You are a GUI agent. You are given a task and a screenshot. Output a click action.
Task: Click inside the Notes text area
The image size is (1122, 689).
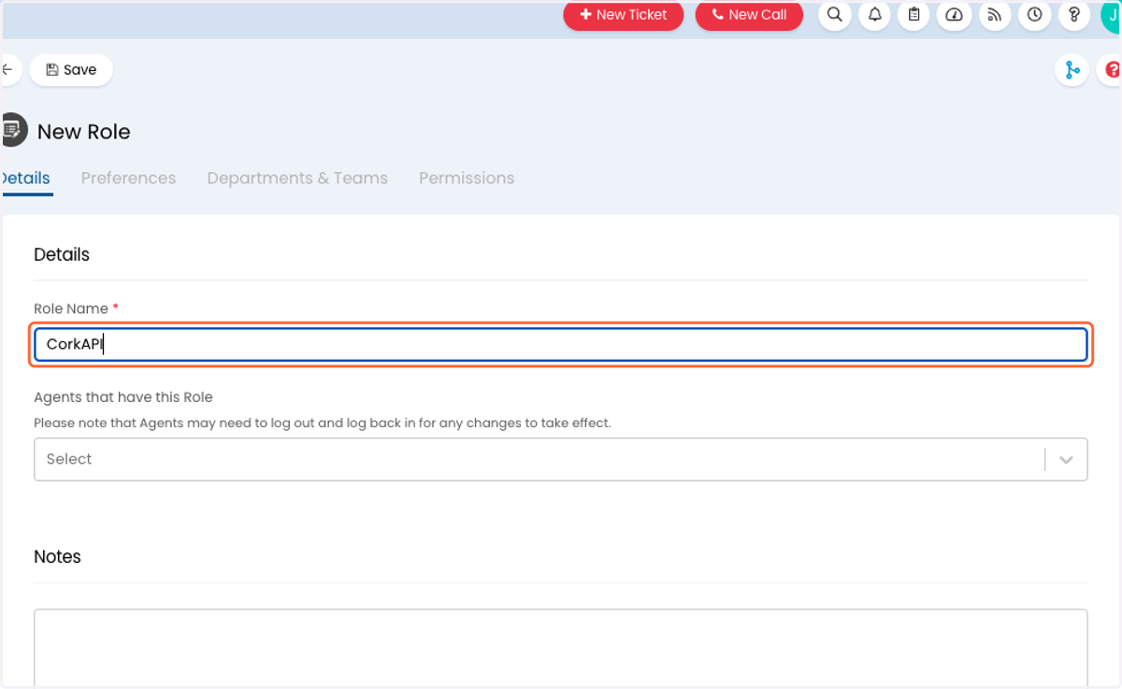tap(561, 648)
